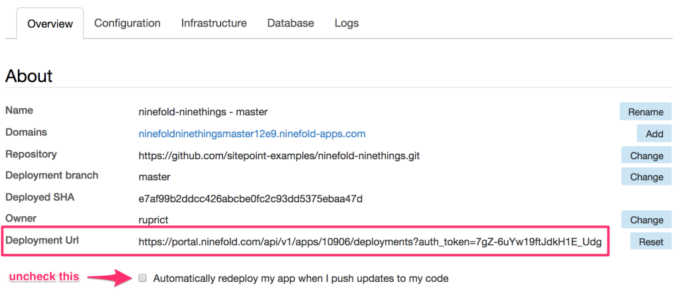Open the ninefold-apps.com domain link
The height and width of the screenshot is (303, 680).
click(x=252, y=134)
